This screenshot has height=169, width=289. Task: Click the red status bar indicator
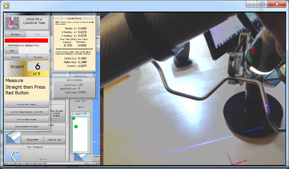click(x=26, y=40)
